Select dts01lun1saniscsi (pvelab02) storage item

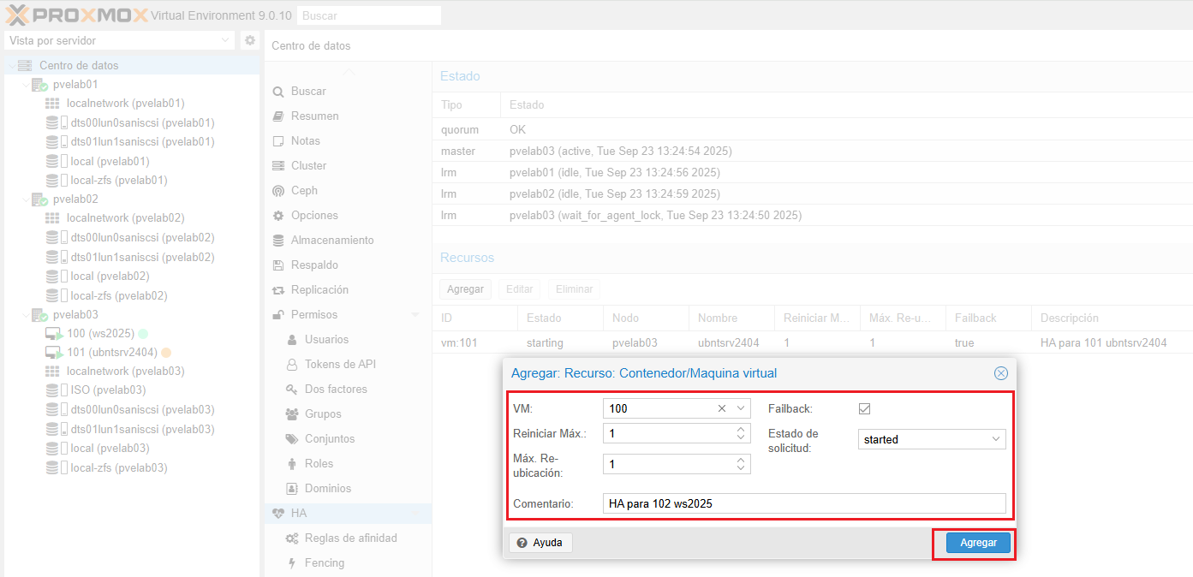click(142, 257)
